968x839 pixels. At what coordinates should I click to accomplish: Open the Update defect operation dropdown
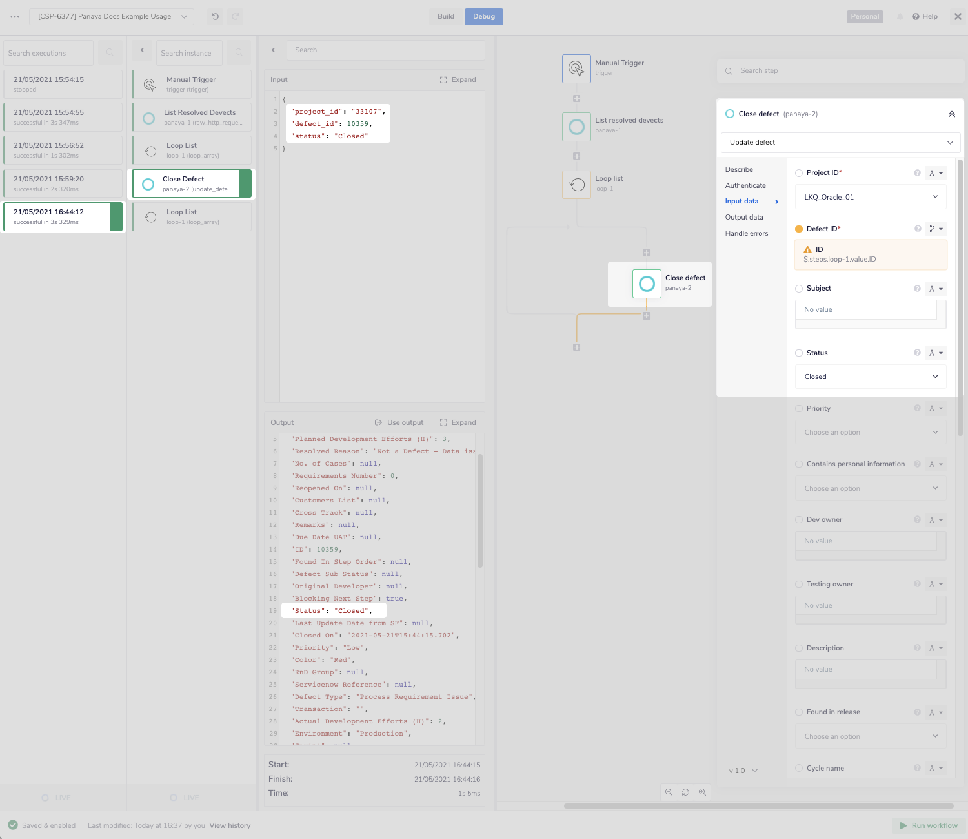pos(840,143)
